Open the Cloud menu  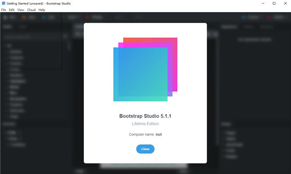(31, 10)
